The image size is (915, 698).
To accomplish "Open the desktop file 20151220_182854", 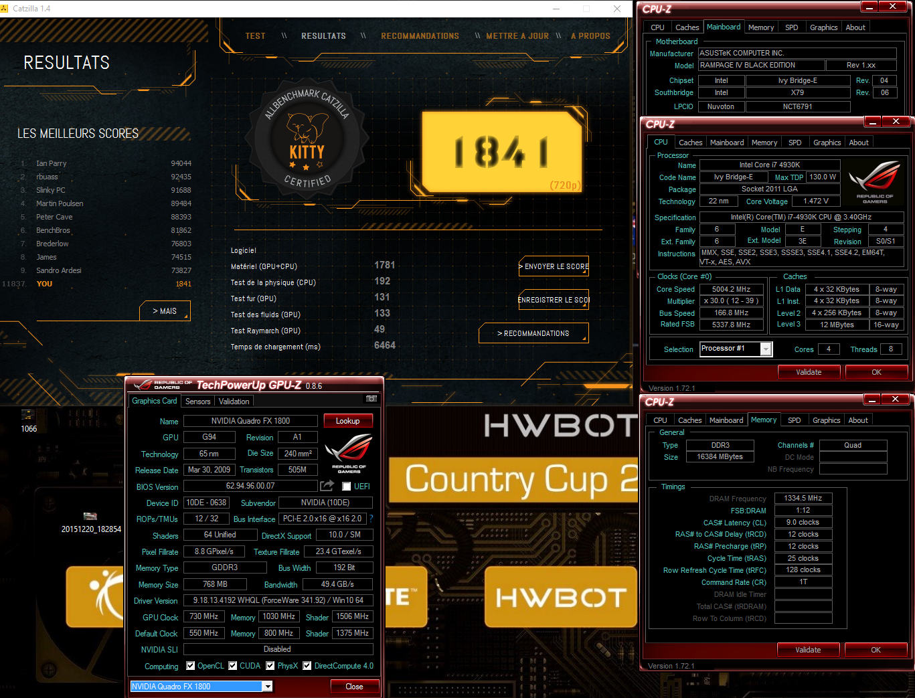I will [x=91, y=522].
